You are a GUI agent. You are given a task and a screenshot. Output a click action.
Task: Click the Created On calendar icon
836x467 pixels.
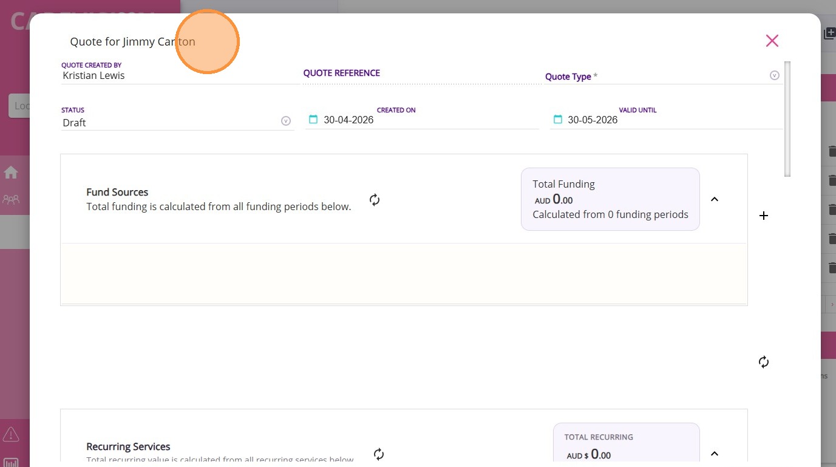[313, 120]
